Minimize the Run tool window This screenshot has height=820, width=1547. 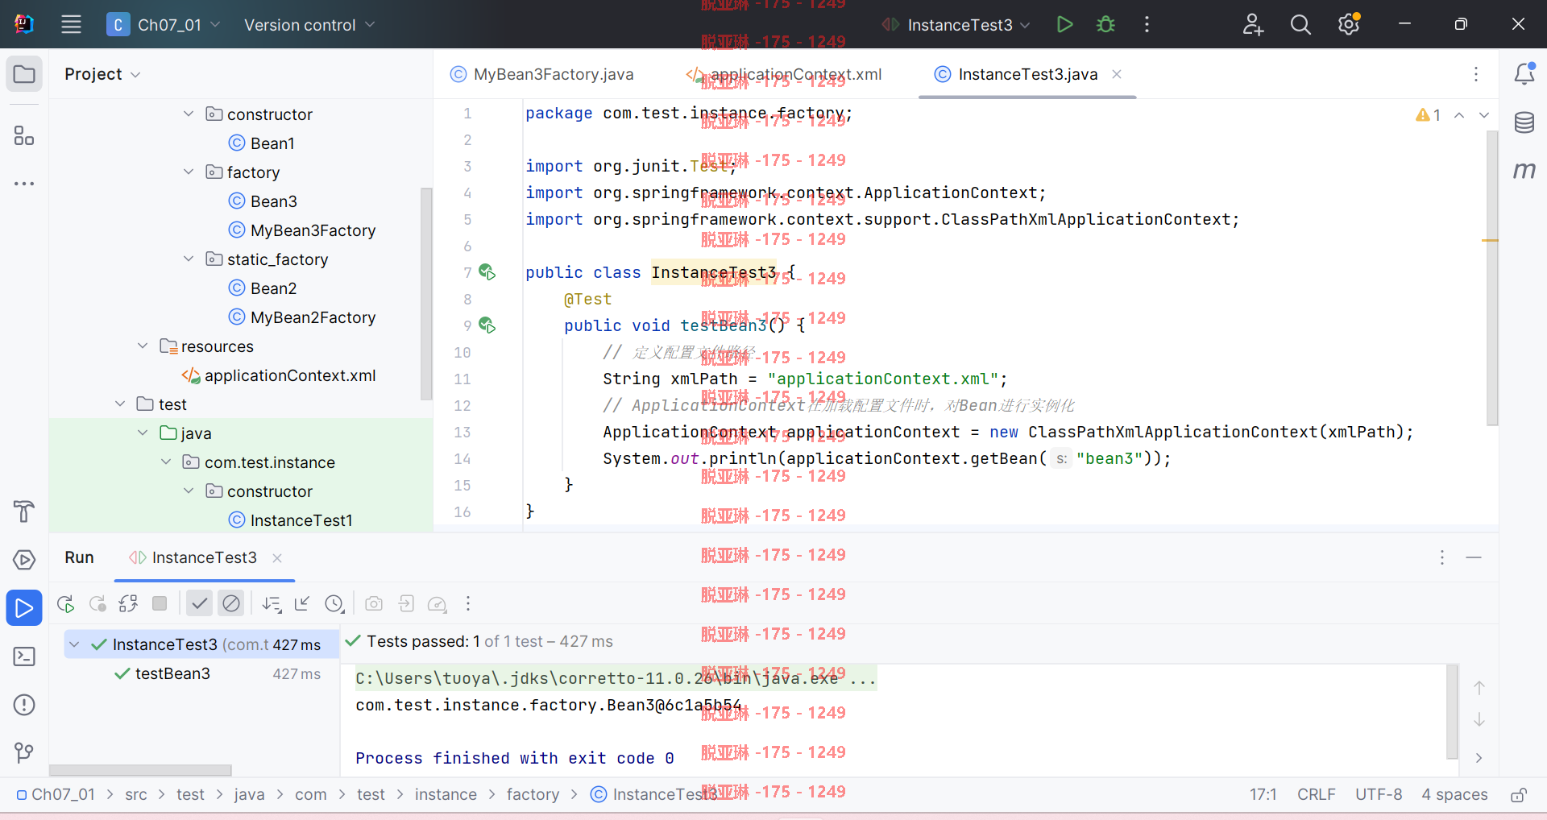[1474, 557]
